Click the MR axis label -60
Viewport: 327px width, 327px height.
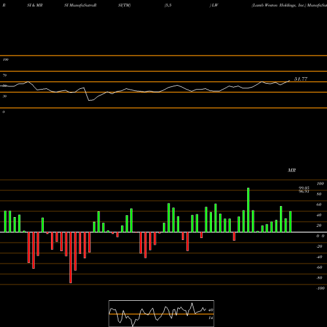click(x=319, y=267)
